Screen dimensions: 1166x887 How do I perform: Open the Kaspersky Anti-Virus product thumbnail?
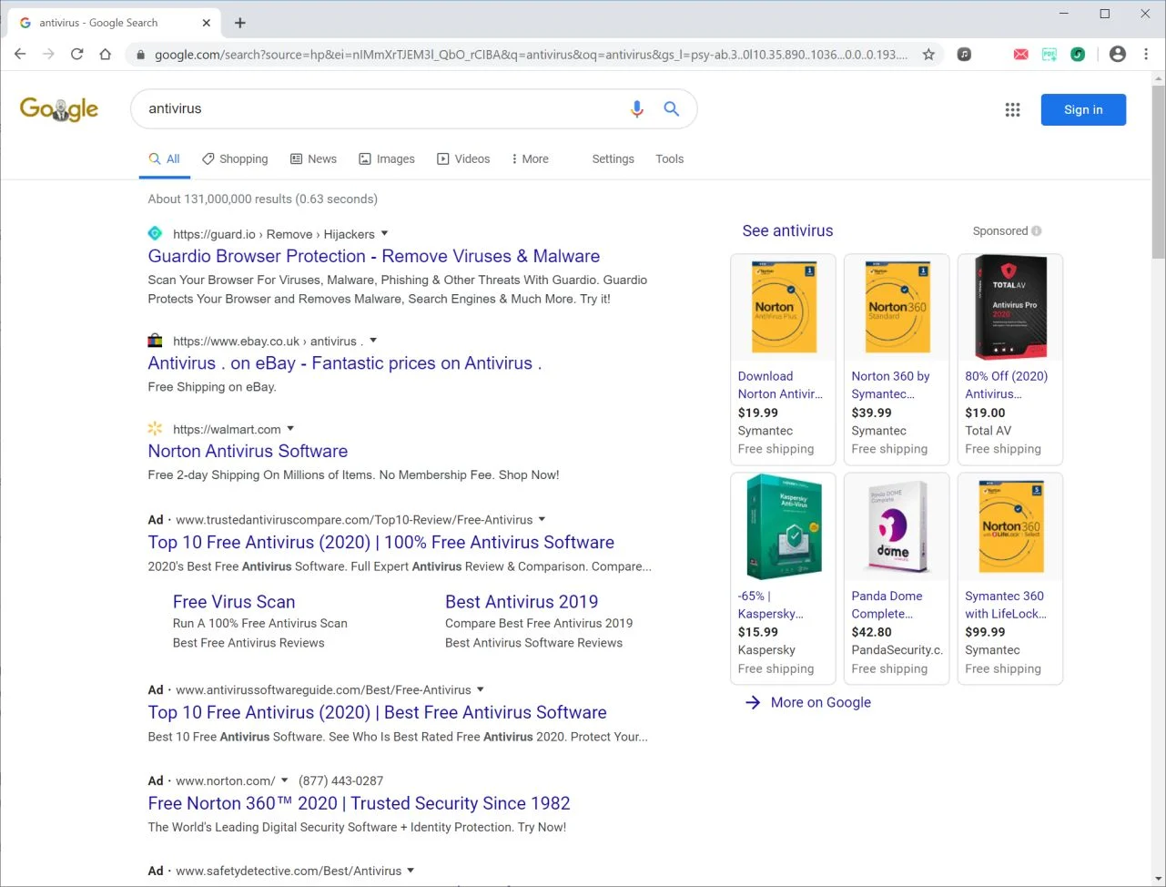[x=783, y=526]
